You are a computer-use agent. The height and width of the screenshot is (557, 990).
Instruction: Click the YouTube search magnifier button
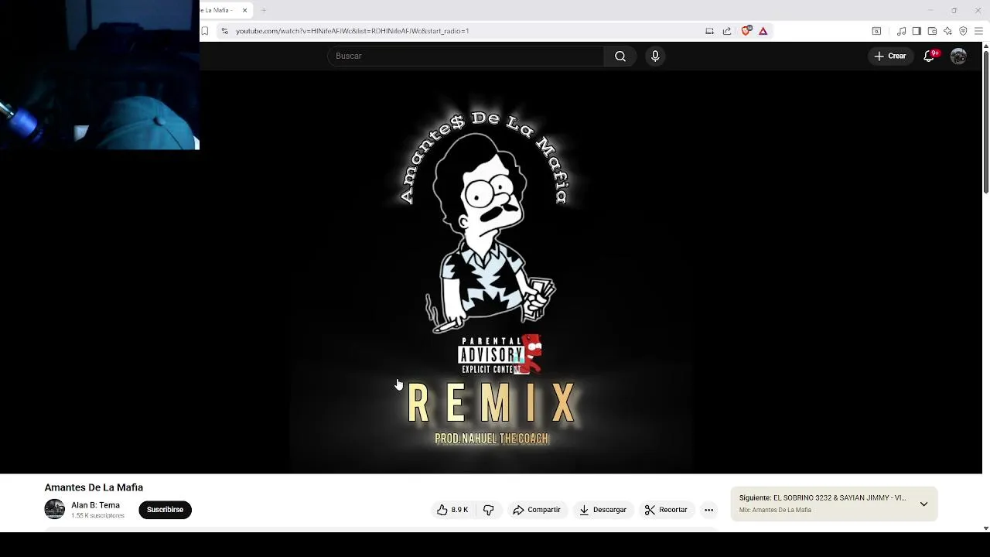(620, 56)
